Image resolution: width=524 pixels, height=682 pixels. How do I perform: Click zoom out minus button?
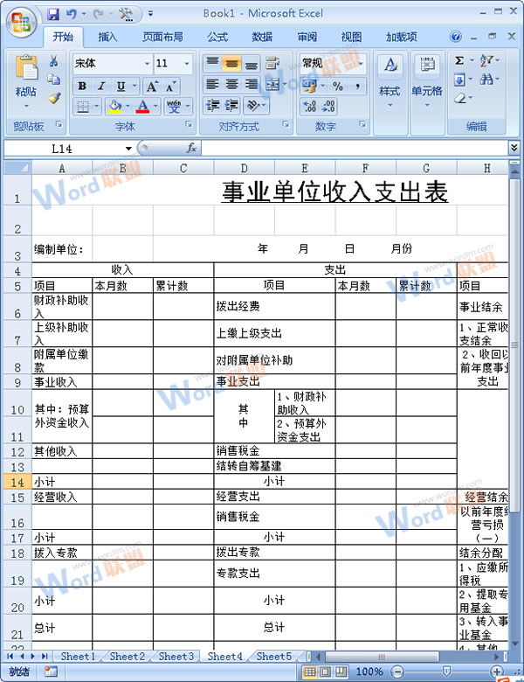point(396,672)
